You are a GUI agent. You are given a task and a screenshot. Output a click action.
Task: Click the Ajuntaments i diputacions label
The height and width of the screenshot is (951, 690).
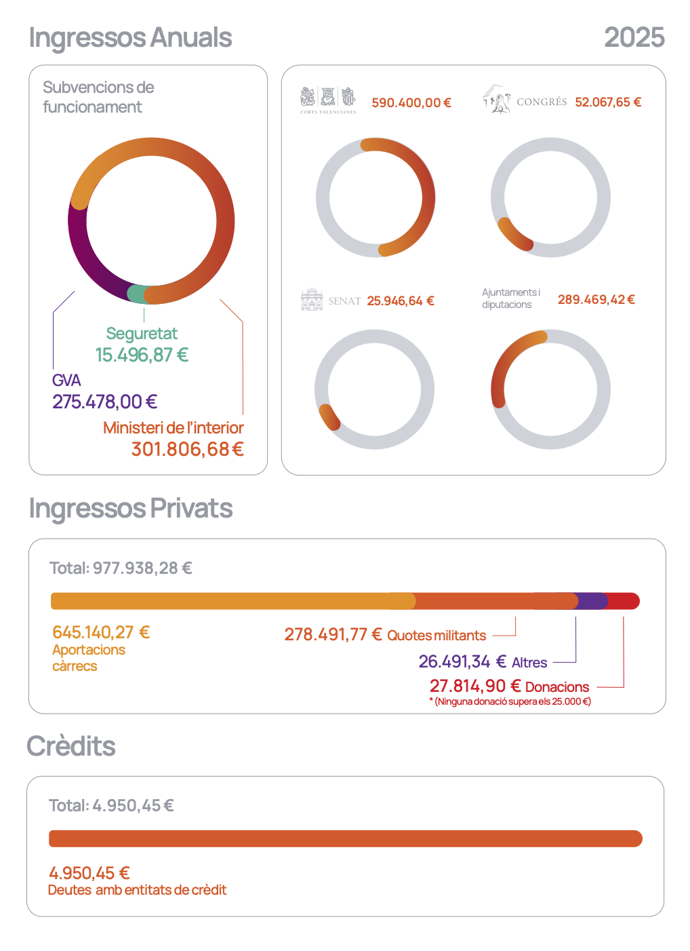(511, 298)
